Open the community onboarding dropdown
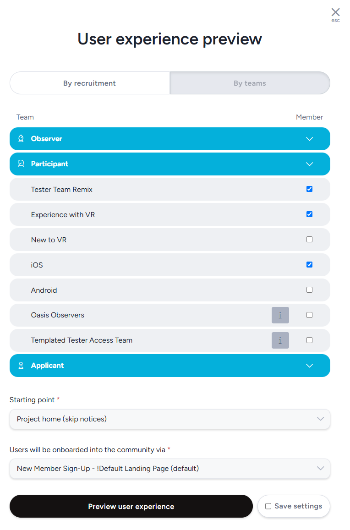This screenshot has width=350, height=530. 170,469
